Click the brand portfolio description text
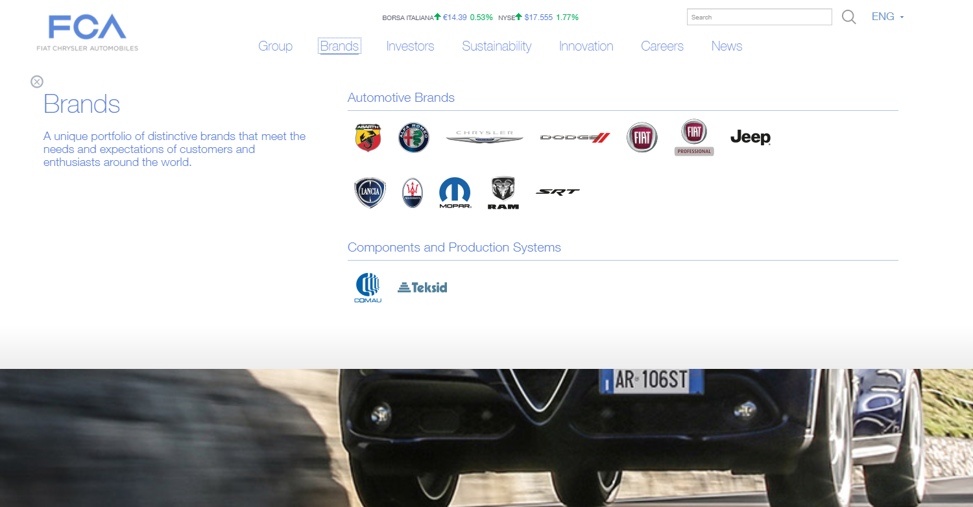Viewport: 973px width, 507px height. click(x=174, y=149)
